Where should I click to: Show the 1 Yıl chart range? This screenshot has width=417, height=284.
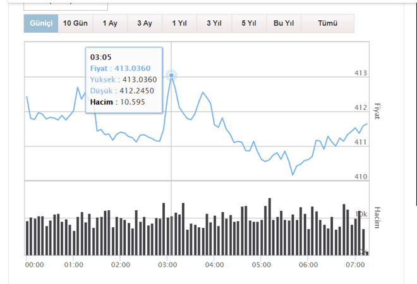coord(179,23)
